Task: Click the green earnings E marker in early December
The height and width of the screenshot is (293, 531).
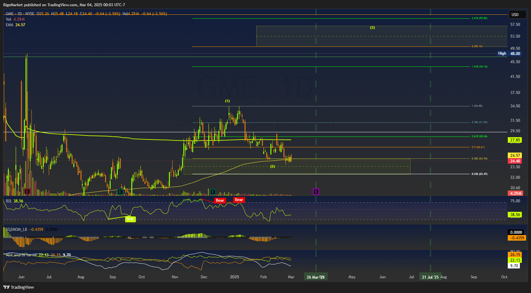Action: (x=213, y=192)
